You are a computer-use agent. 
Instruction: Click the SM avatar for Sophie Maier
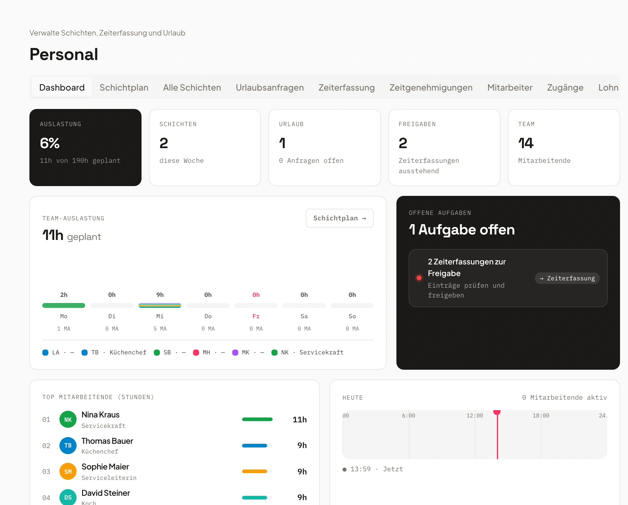[68, 471]
